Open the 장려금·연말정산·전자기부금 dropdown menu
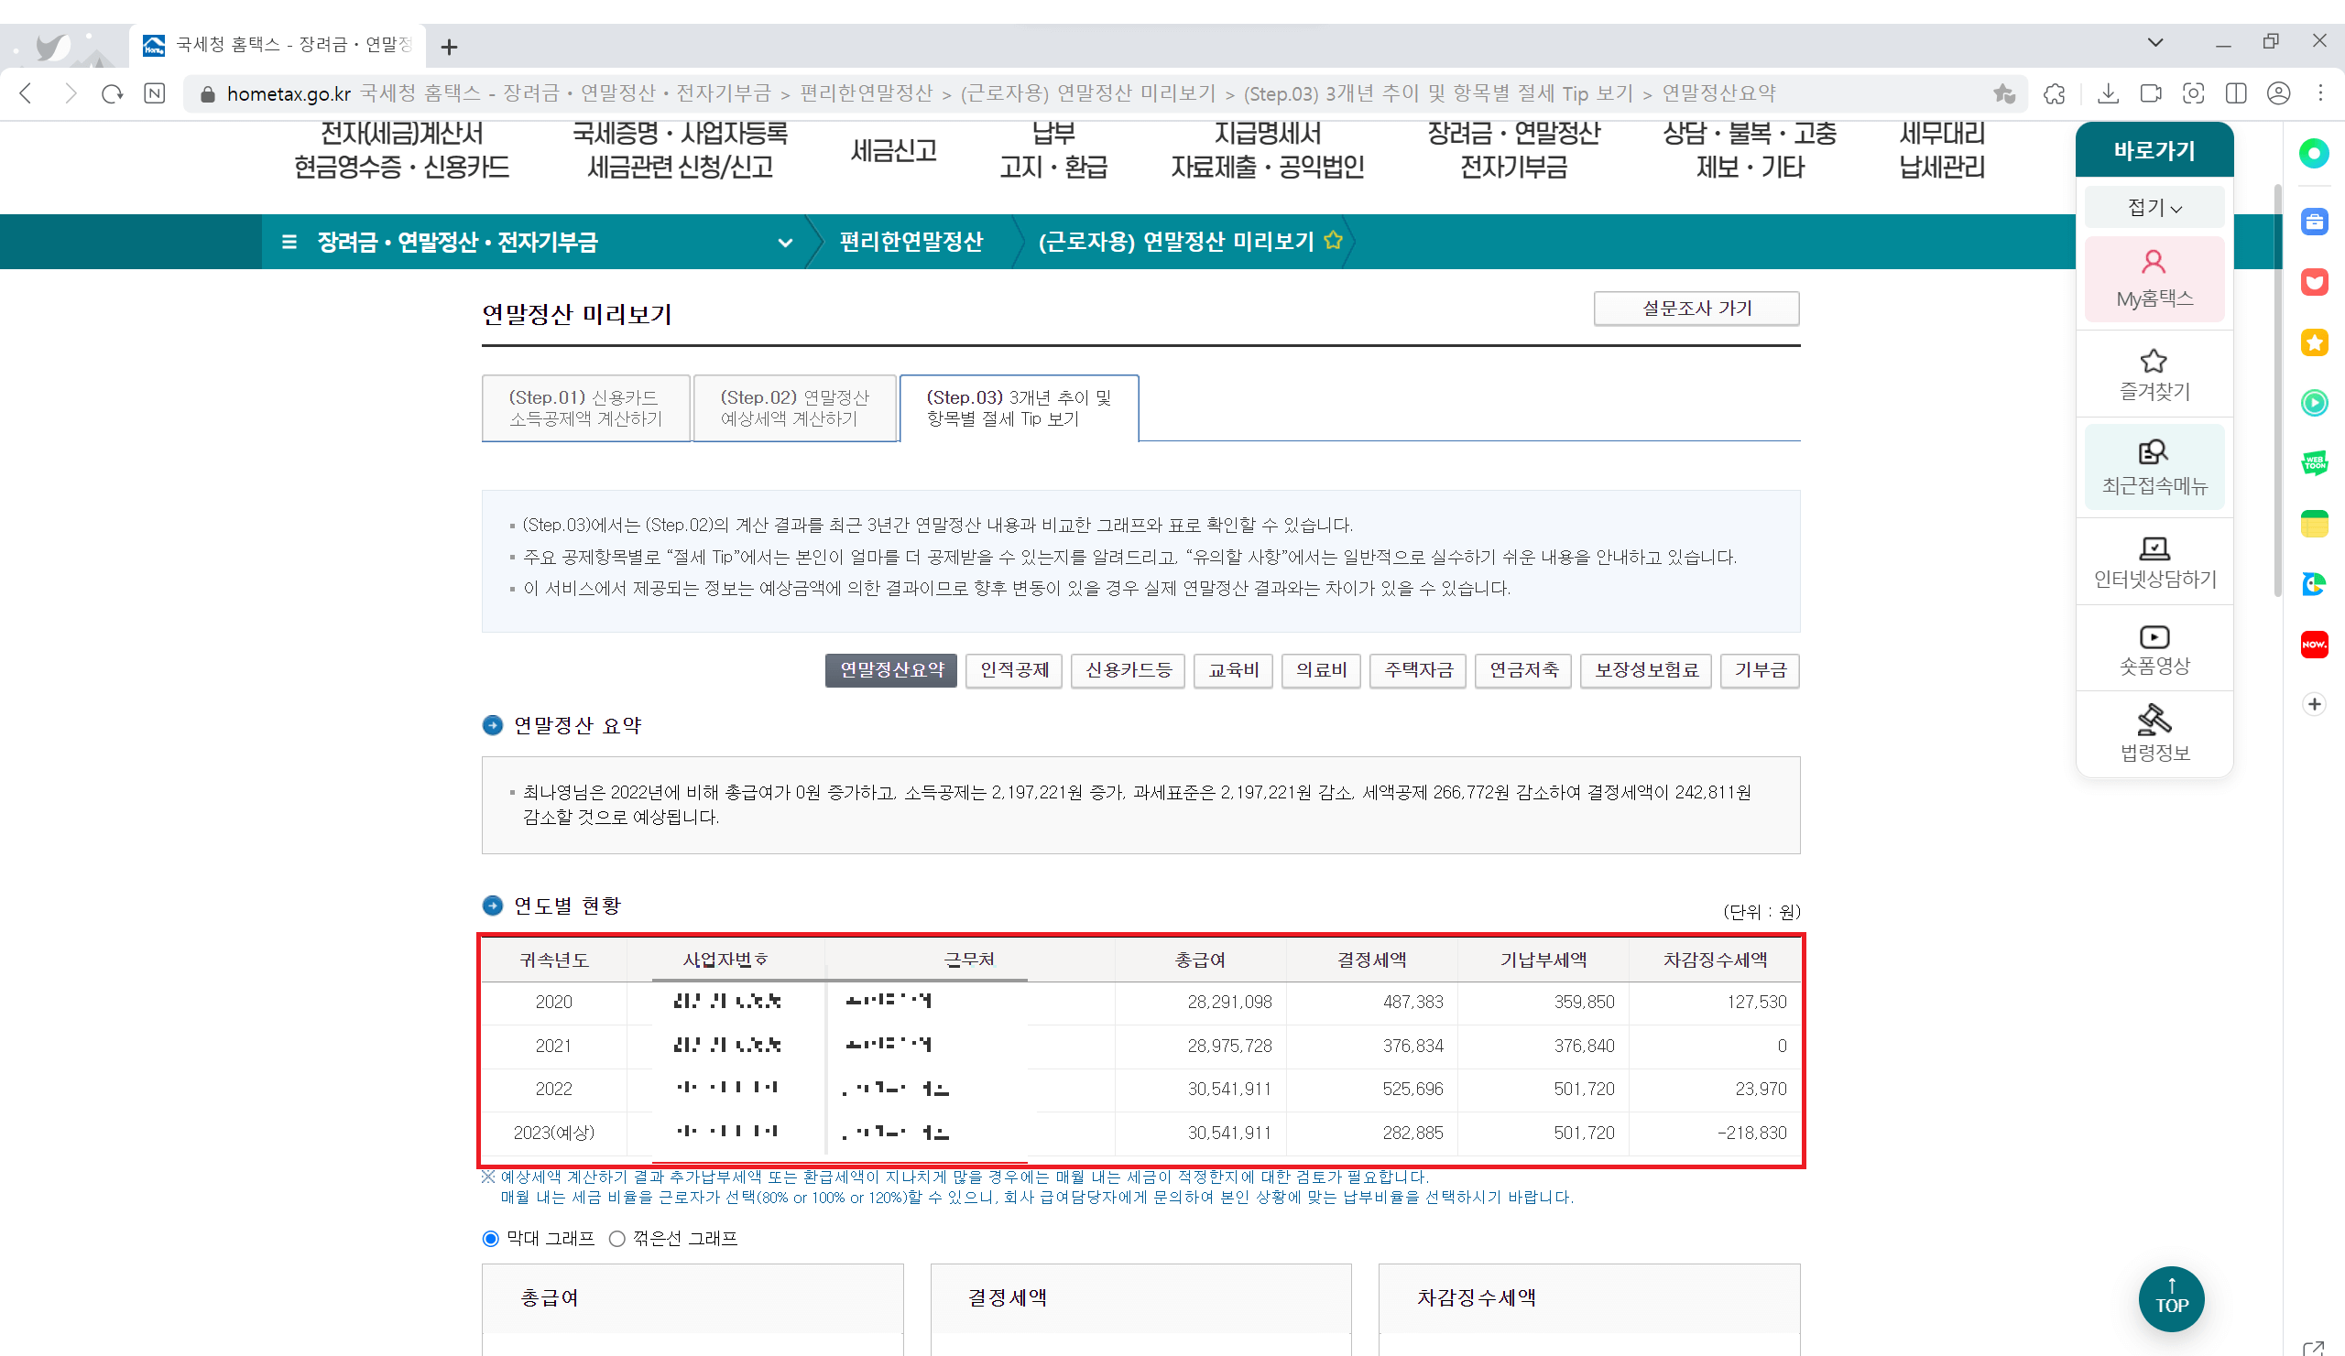 coord(786,242)
